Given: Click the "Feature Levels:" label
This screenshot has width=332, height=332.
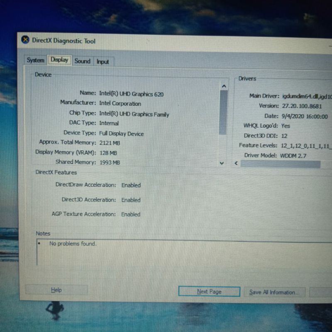Looking at the screenshot, I should click(258, 145).
